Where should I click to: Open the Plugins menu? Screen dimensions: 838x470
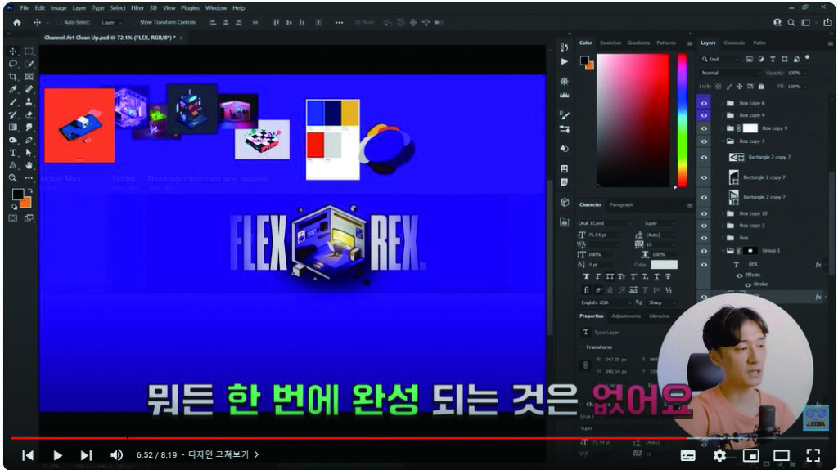[190, 8]
